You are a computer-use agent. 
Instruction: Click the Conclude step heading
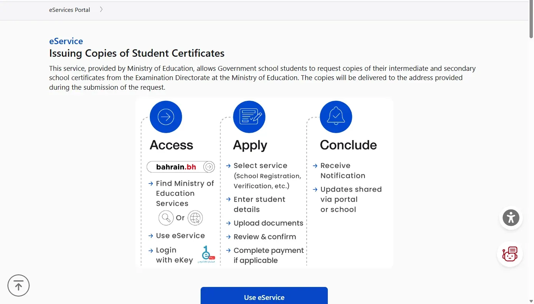tap(348, 145)
